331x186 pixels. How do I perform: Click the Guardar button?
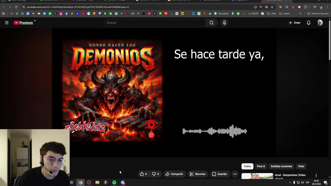[x=220, y=174]
